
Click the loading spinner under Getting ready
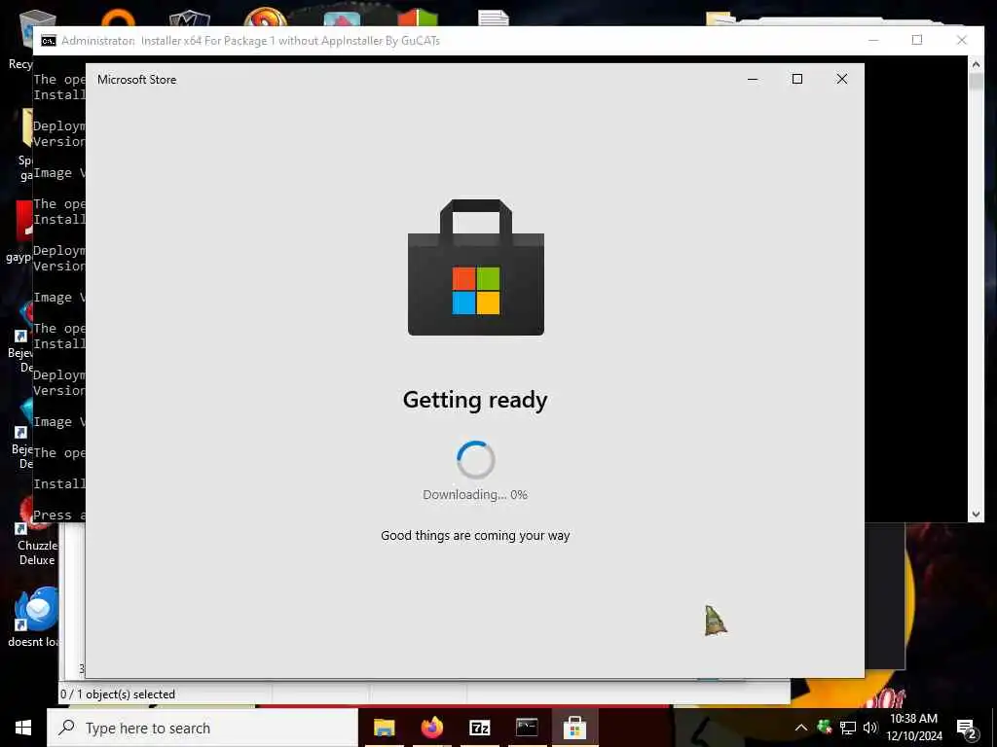point(475,459)
